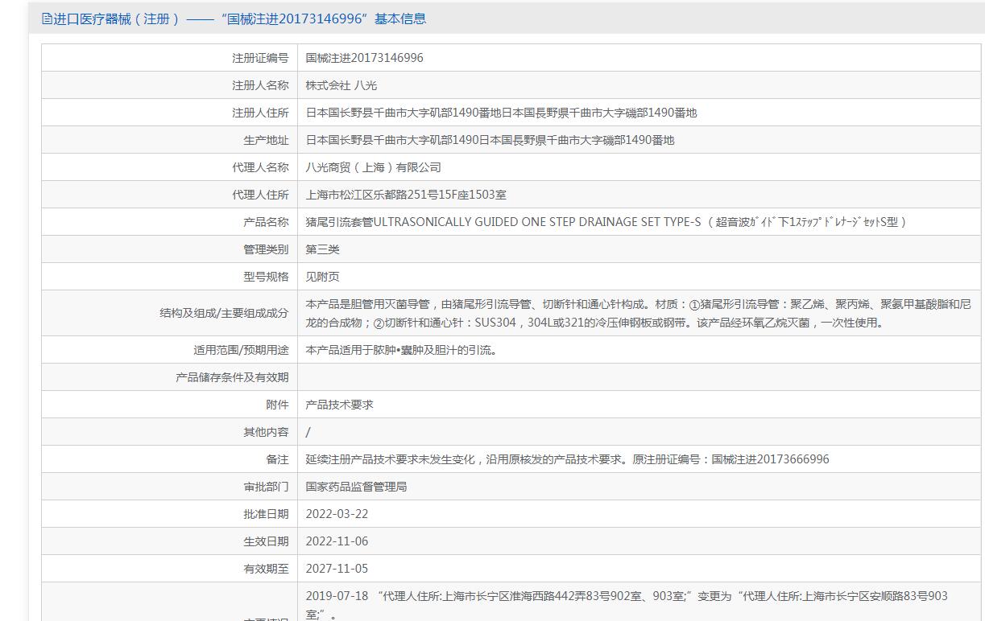Click expiry date 2027-11-05
This screenshot has height=621, width=985.
[x=337, y=569]
